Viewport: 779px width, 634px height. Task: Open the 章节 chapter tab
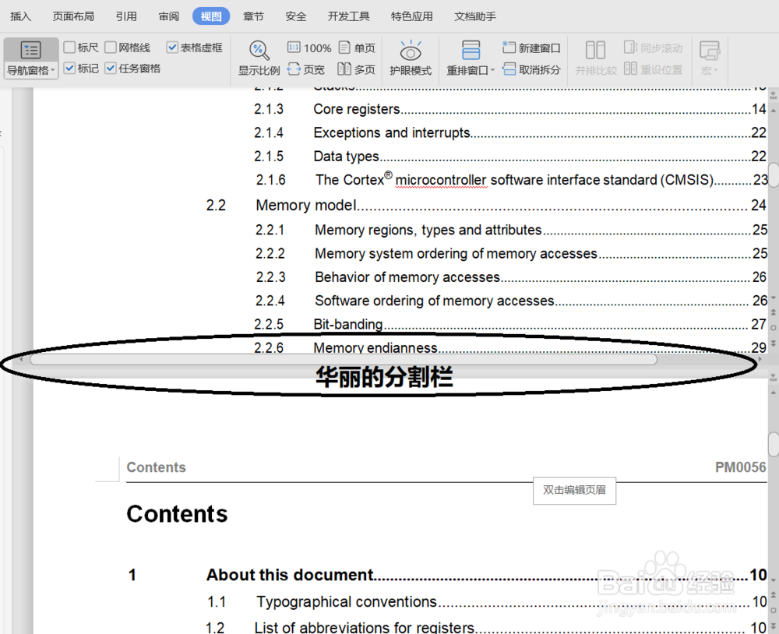[x=253, y=16]
